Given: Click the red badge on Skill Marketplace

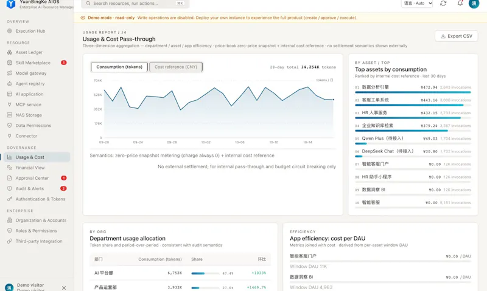Looking at the screenshot, I should (64, 63).
